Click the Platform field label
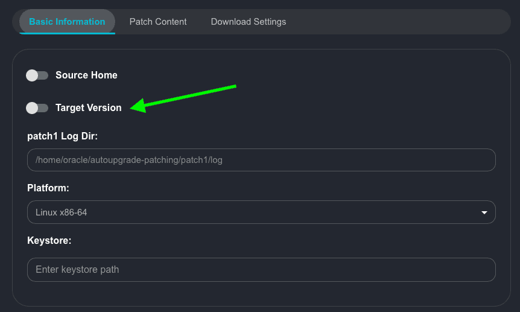Screen dimensions: 520x312 (x=48, y=188)
